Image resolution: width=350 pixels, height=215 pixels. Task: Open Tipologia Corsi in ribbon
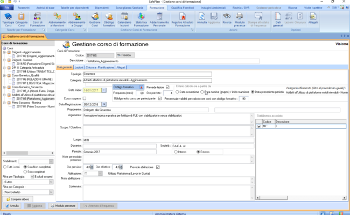coord(8,19)
